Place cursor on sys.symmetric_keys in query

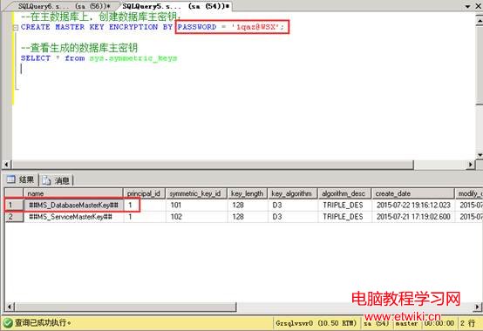click(133, 58)
